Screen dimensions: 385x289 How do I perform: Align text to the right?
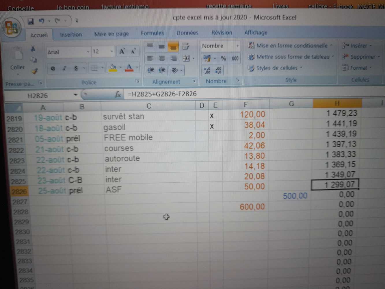173,59
